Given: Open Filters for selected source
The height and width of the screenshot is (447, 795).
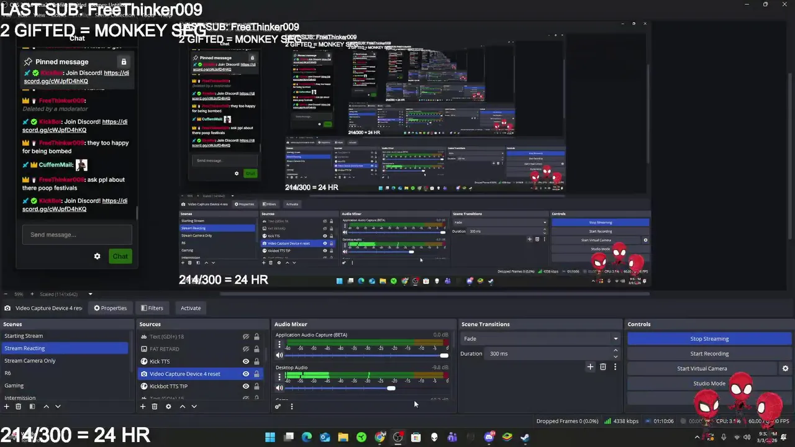Looking at the screenshot, I should point(152,308).
